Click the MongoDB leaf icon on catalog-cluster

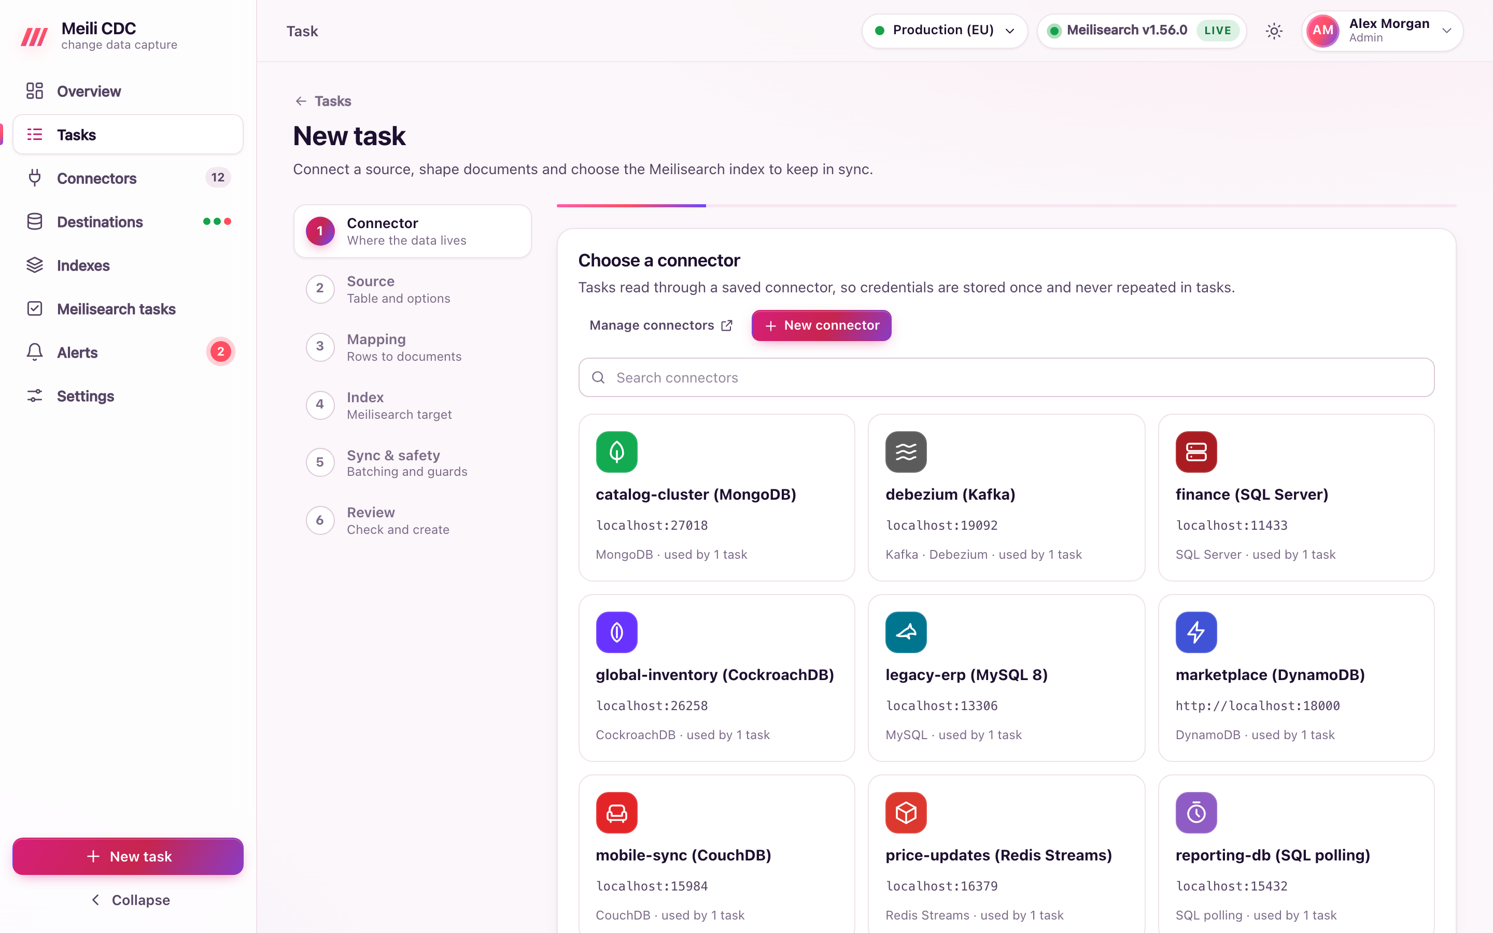click(x=616, y=451)
